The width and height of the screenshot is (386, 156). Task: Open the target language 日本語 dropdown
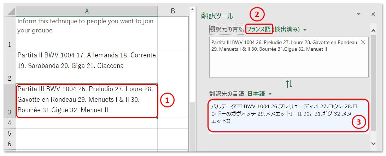(x=270, y=94)
